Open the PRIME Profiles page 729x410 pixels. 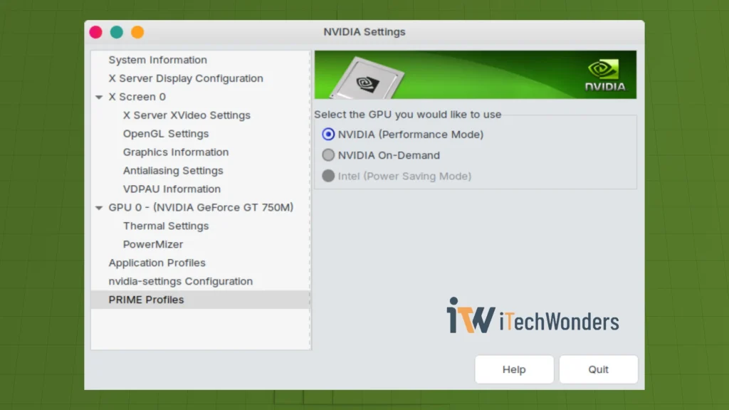147,300
